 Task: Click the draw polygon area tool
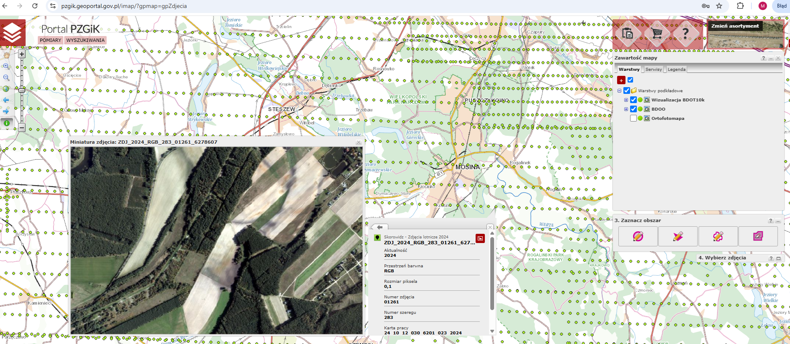pyautogui.click(x=678, y=236)
